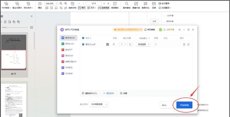Click the large thumbnail image icon
Screen dimensions: 230x117
coord(32,27)
